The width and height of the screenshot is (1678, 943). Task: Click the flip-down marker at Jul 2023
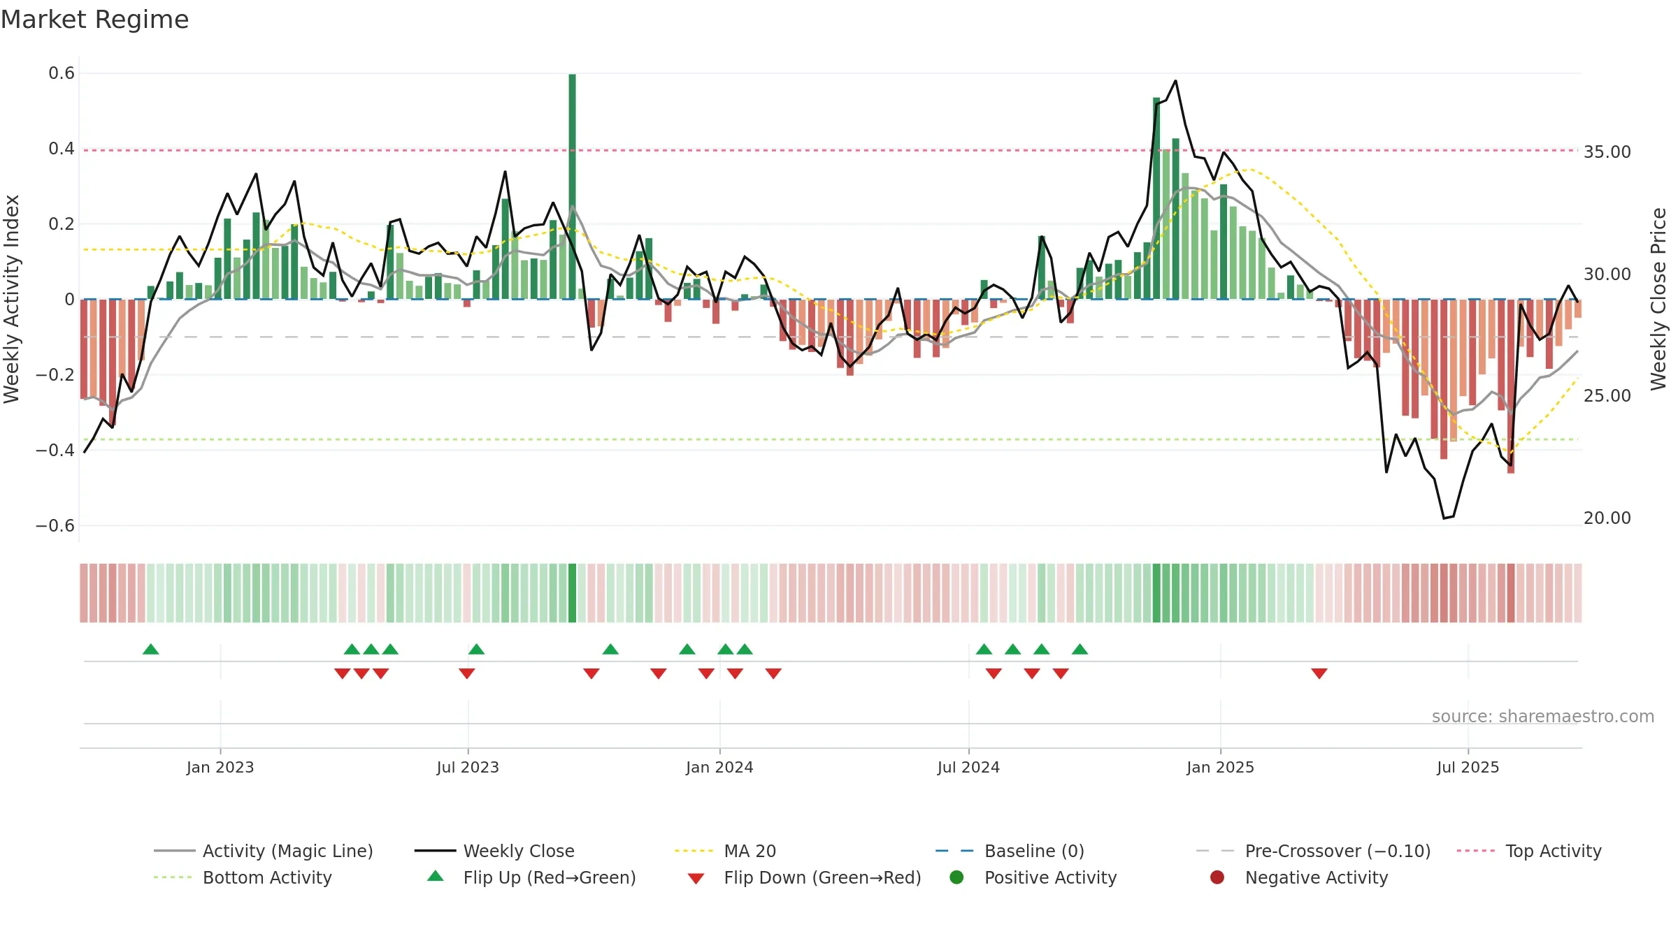pyautogui.click(x=467, y=673)
